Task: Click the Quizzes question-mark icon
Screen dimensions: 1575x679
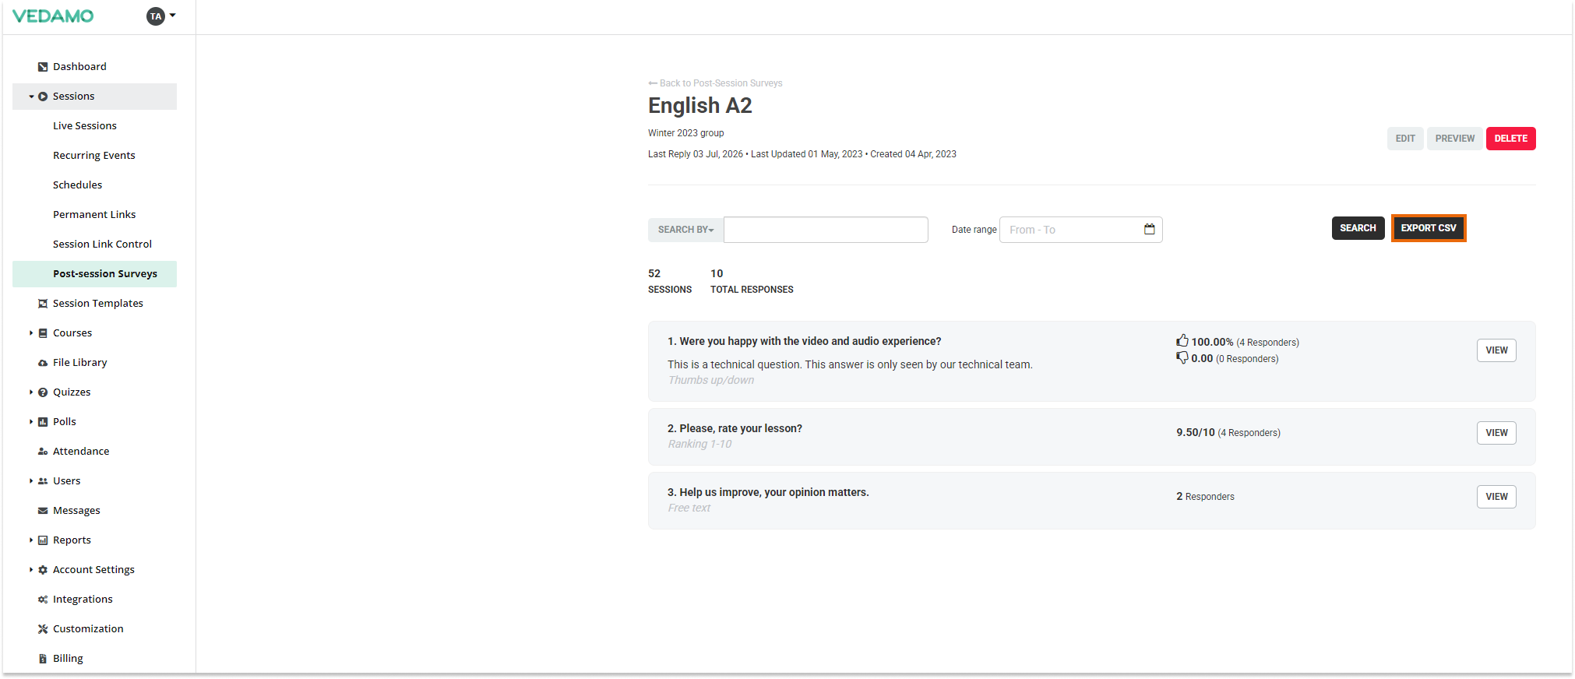Action: click(43, 392)
